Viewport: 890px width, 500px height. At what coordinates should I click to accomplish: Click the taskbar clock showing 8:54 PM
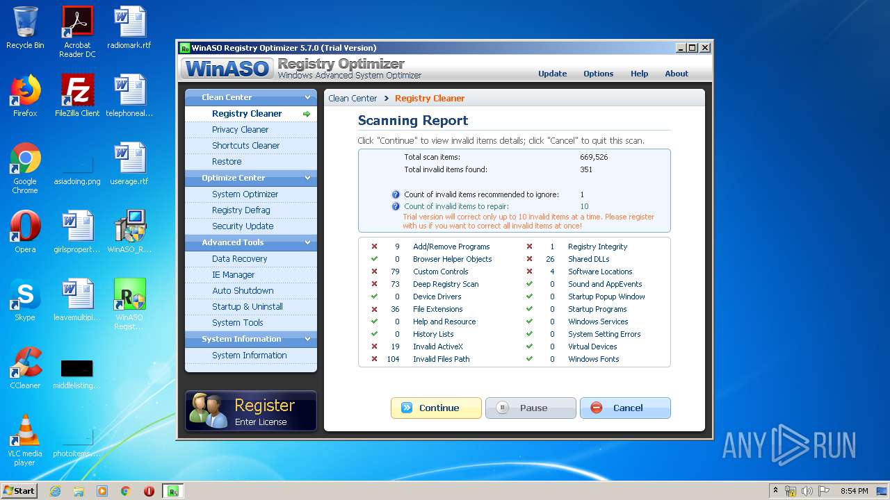tap(854, 491)
